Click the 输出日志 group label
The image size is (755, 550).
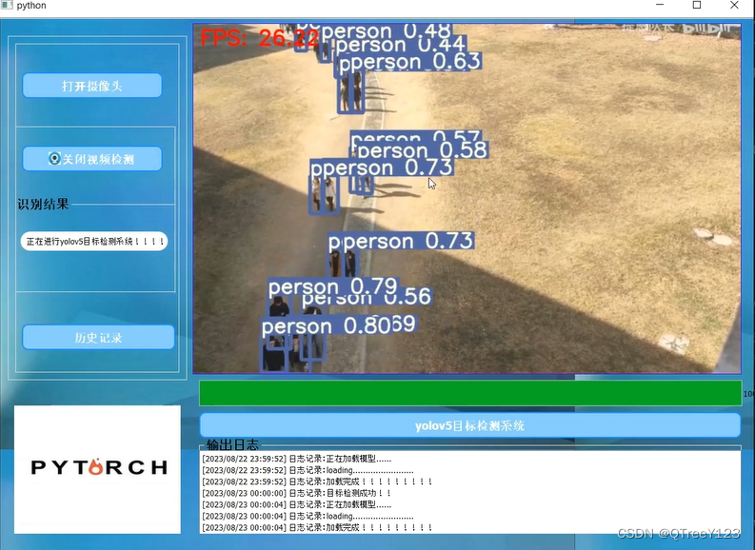[232, 444]
